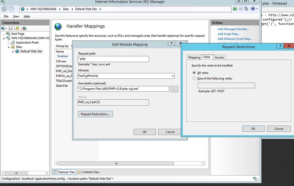Open dropdown arrow next to Help icon
Screen dimensions: 294x186
point(257,8)
